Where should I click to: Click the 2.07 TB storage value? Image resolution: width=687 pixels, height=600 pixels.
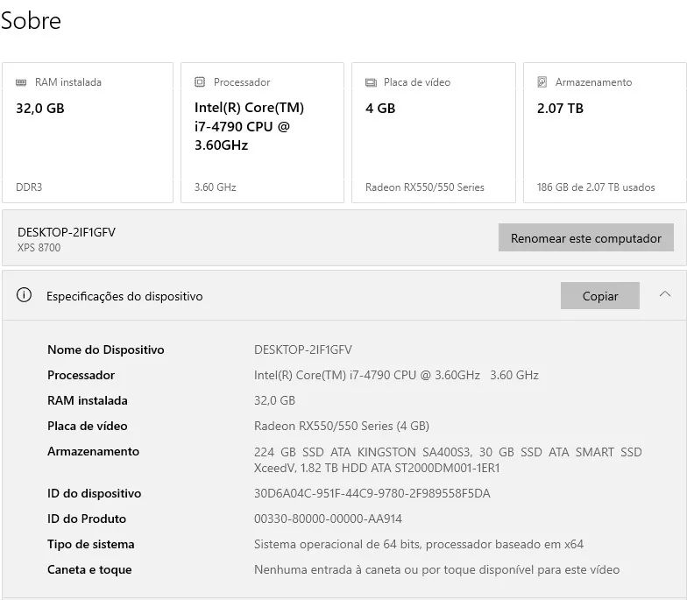click(x=560, y=109)
